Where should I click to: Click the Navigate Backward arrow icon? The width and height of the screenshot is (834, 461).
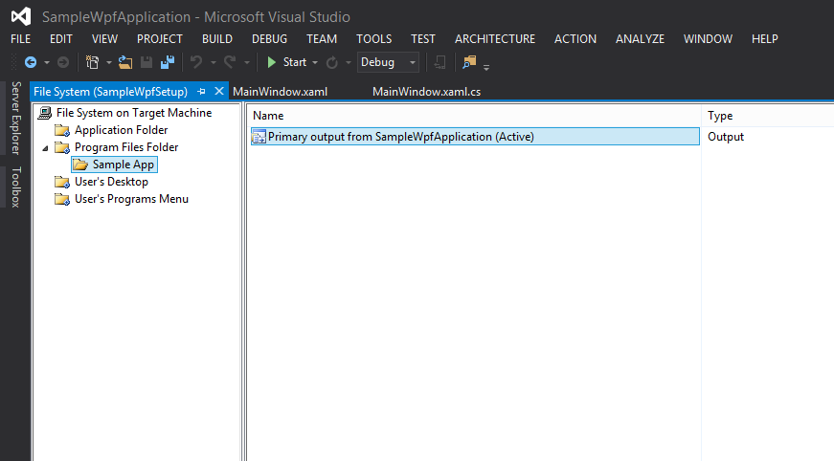coord(31,63)
